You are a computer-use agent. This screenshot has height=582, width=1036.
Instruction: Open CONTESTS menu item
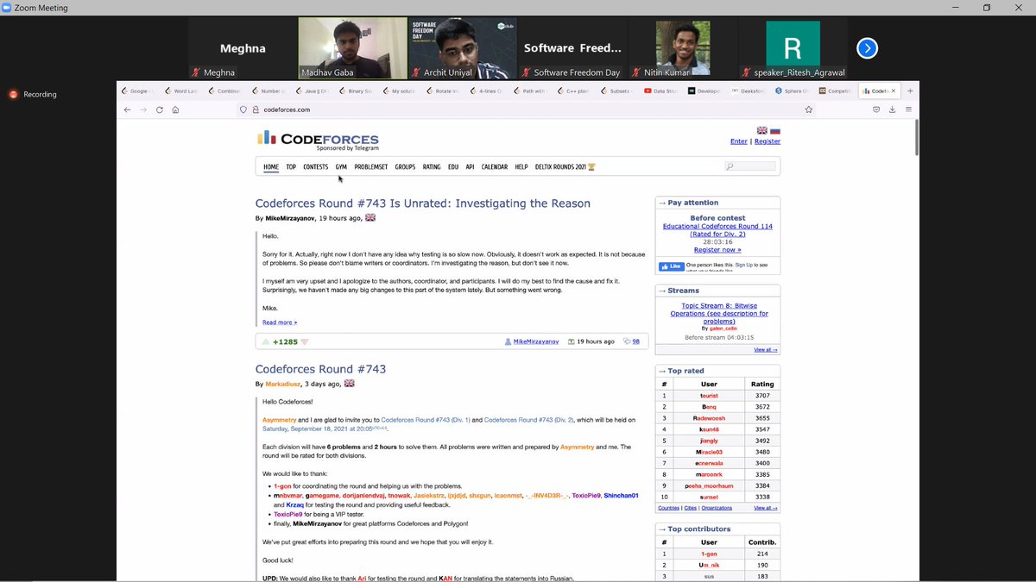pyautogui.click(x=315, y=166)
